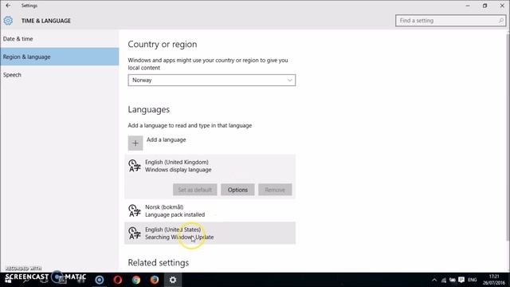Open Google Chrome from the taskbar
Viewport: 510px width, 287px height.
tap(136, 280)
